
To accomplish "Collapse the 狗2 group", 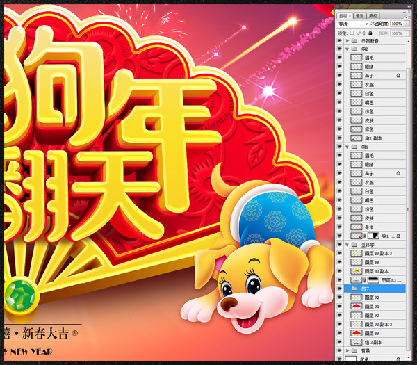I will [347, 49].
